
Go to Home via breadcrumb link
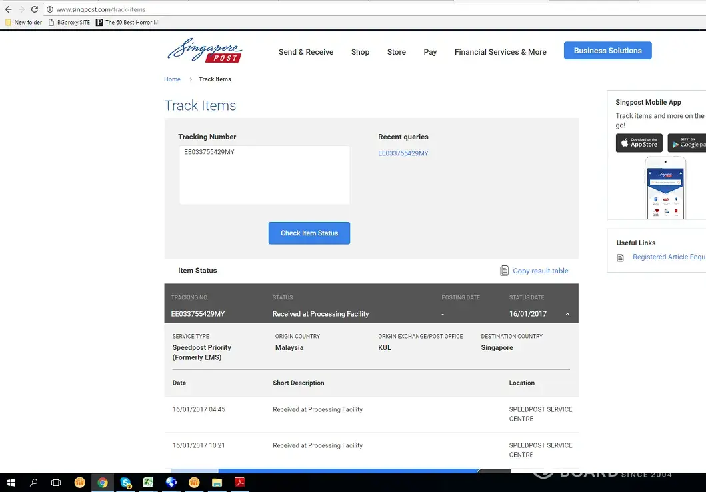(172, 79)
